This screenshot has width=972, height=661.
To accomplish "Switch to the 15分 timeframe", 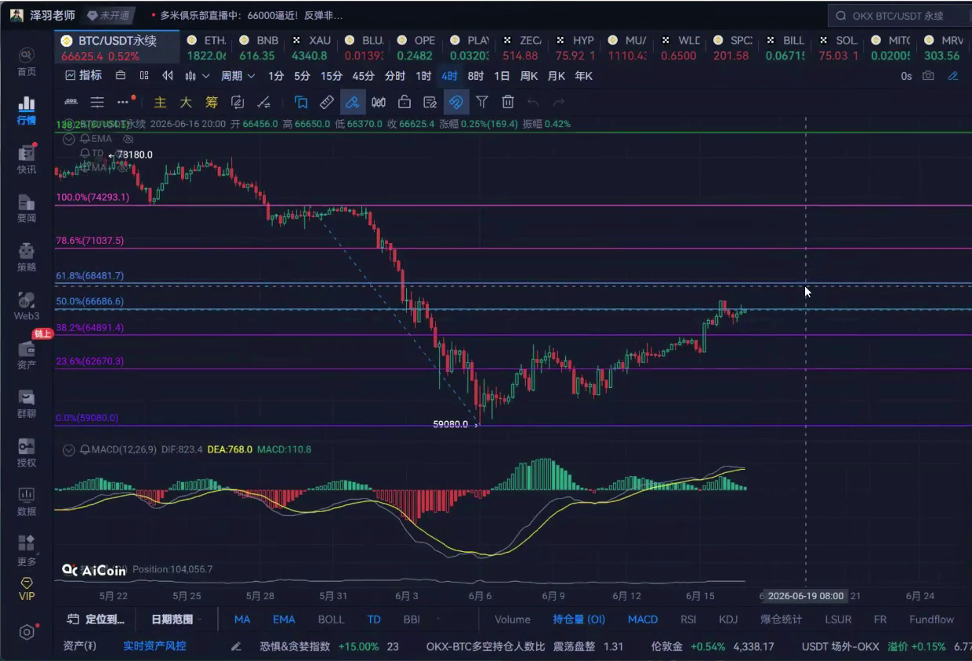I will pos(332,76).
